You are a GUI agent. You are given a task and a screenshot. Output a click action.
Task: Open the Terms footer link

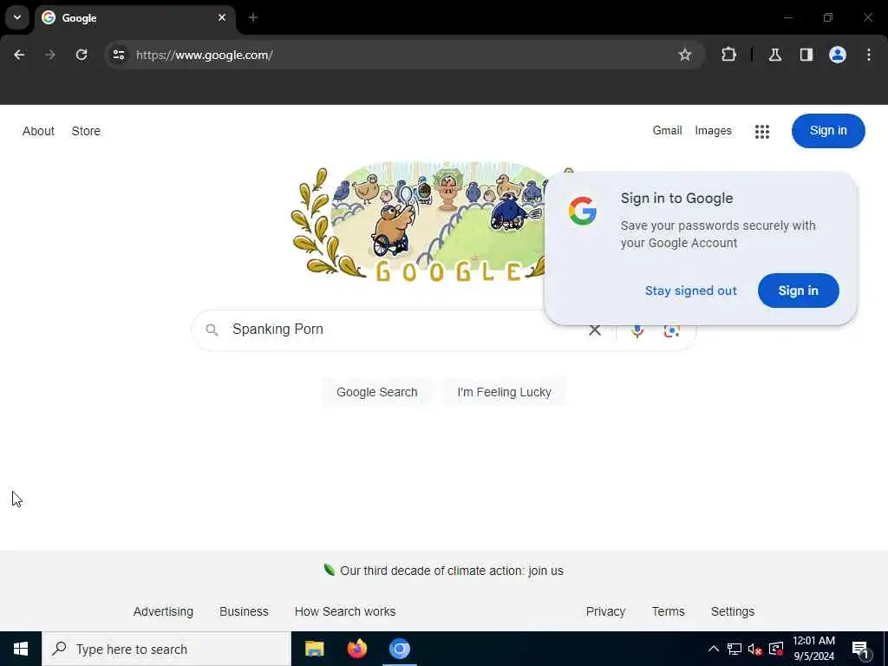669,611
